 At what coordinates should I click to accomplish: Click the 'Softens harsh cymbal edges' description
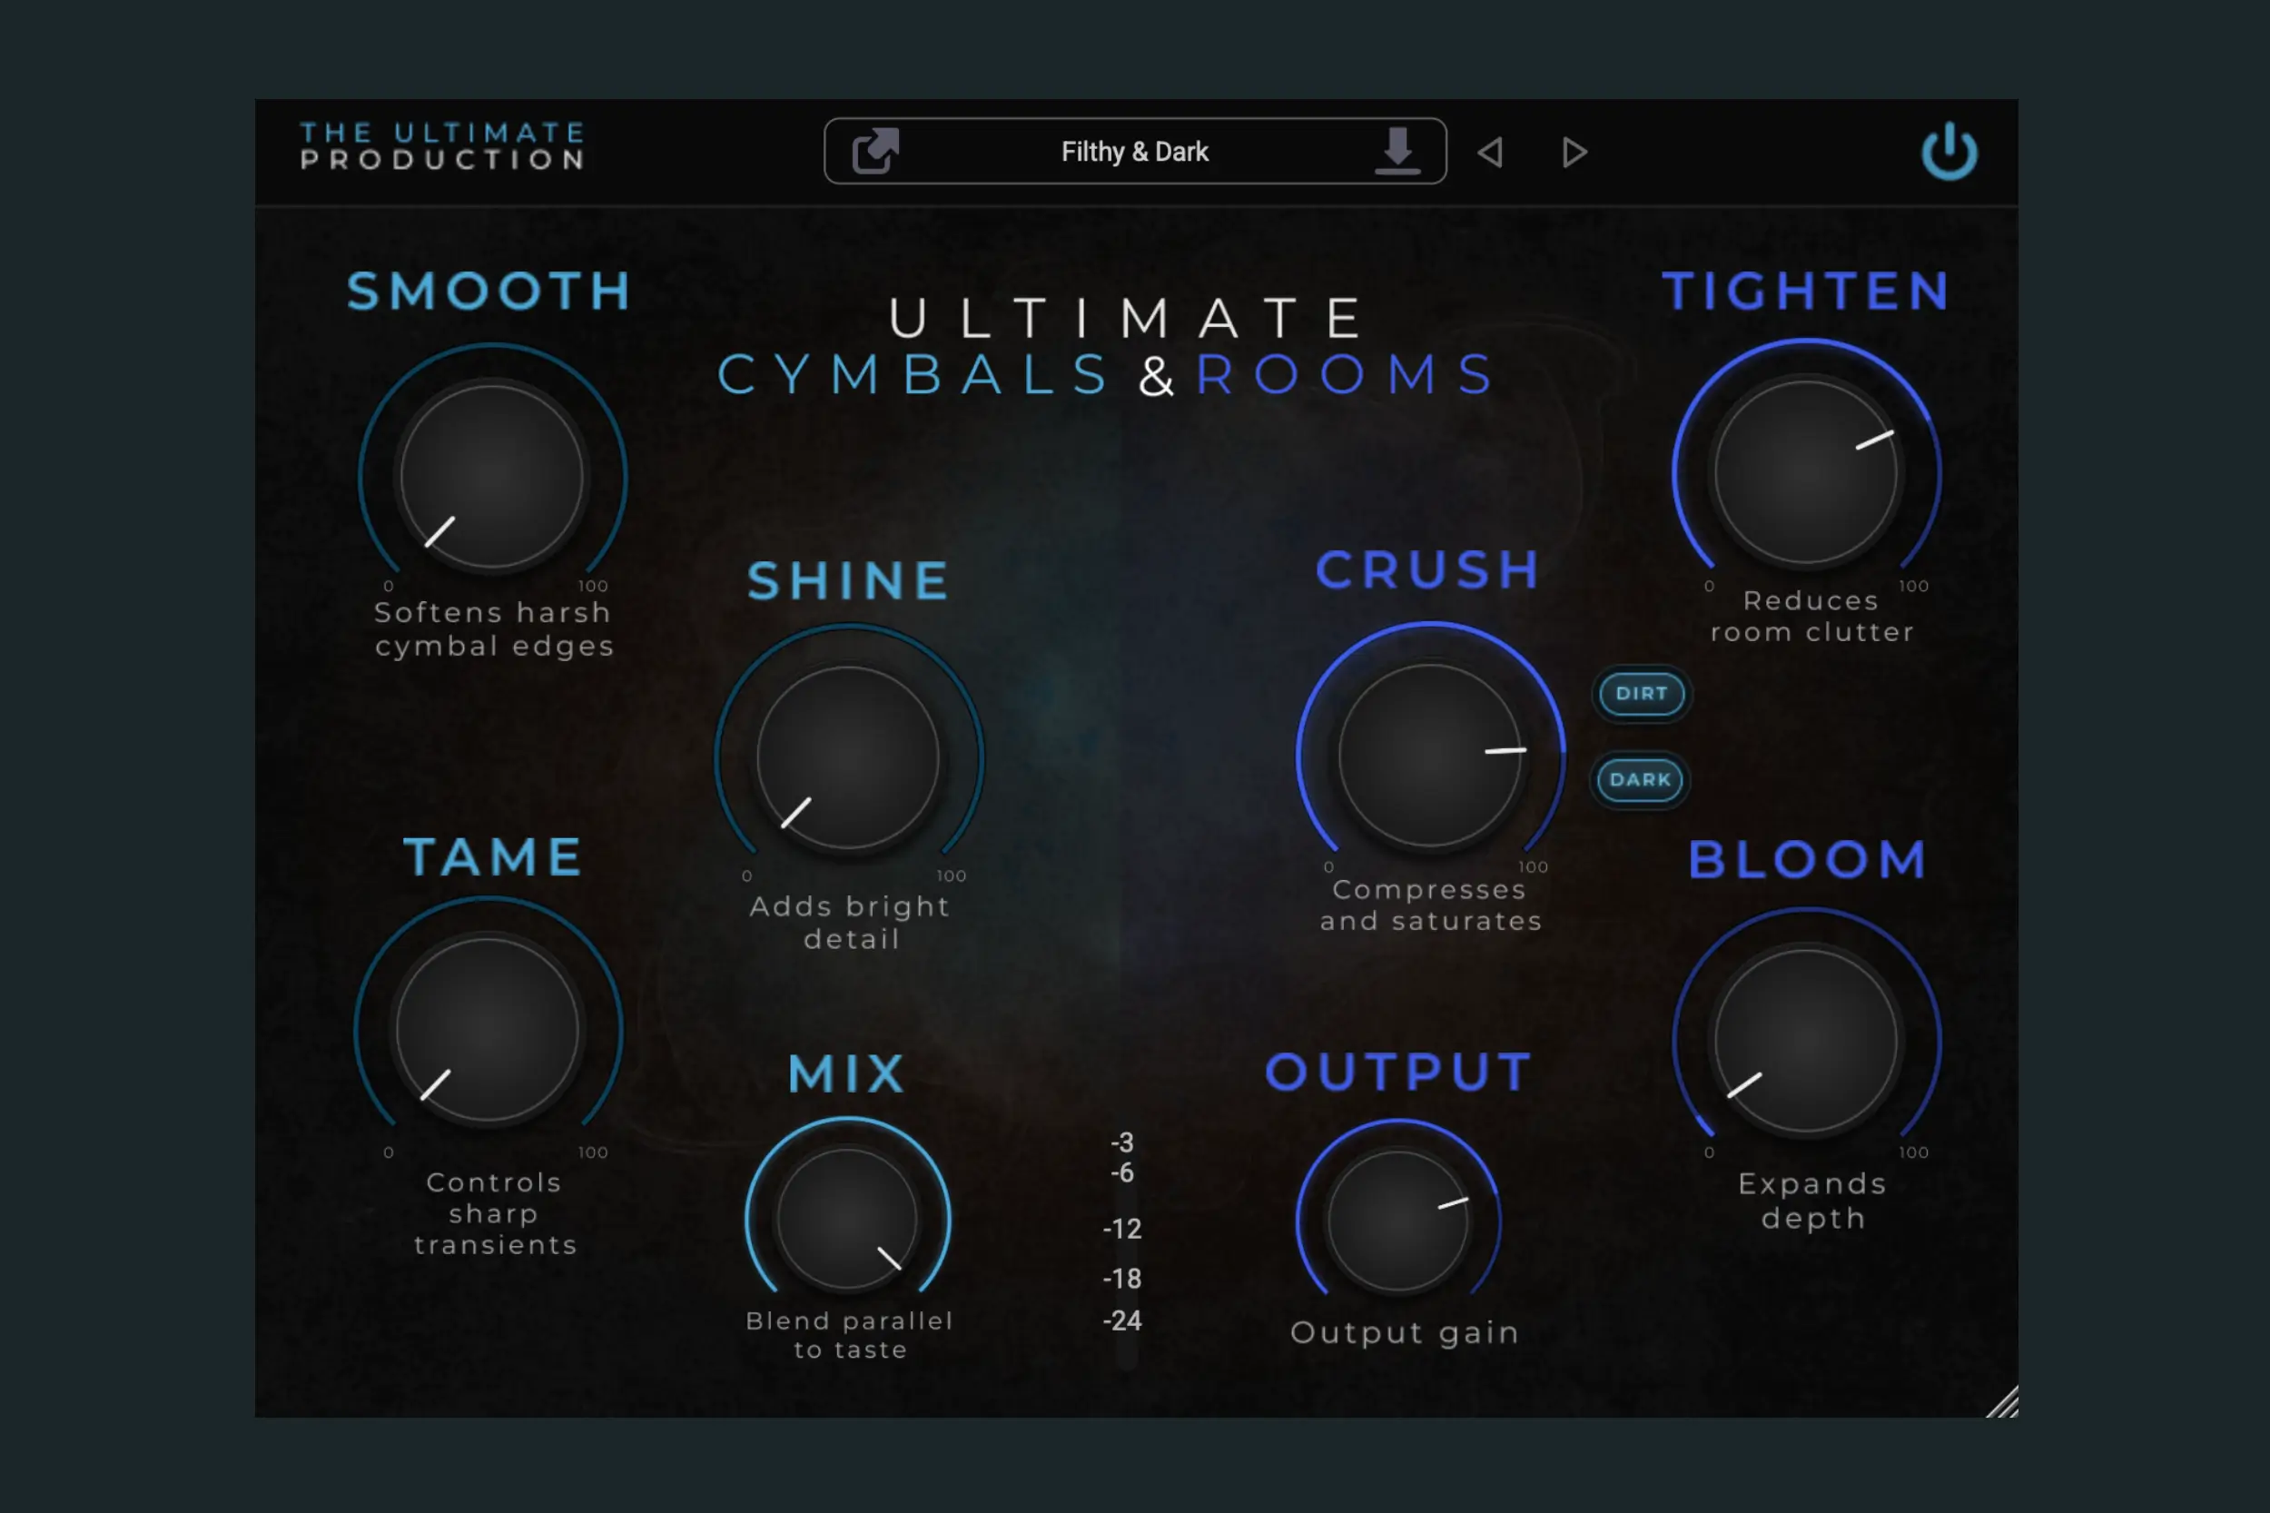click(x=494, y=629)
